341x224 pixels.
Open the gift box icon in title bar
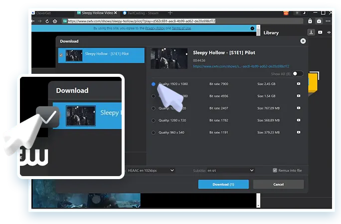coord(286,13)
